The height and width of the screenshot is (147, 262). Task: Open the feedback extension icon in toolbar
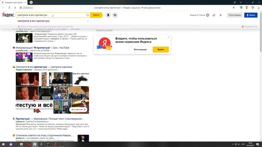pyautogui.click(x=253, y=8)
